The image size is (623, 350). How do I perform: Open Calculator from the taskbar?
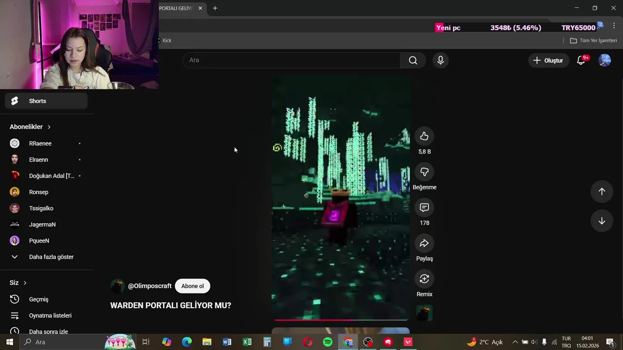pyautogui.click(x=267, y=342)
